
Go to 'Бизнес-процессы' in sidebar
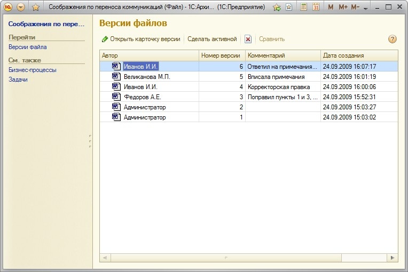pyautogui.click(x=33, y=70)
